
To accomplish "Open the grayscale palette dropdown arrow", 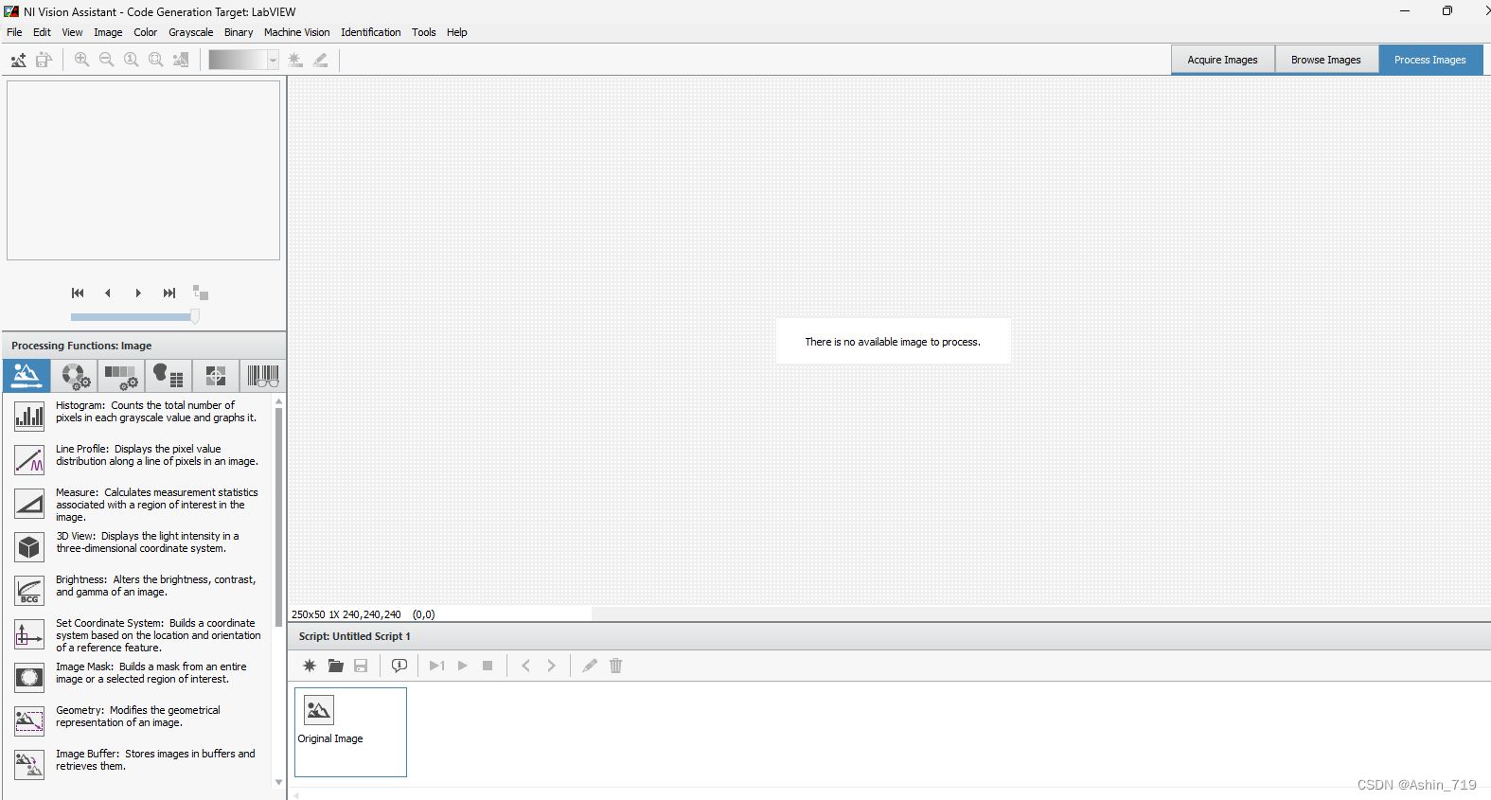I will click(273, 60).
